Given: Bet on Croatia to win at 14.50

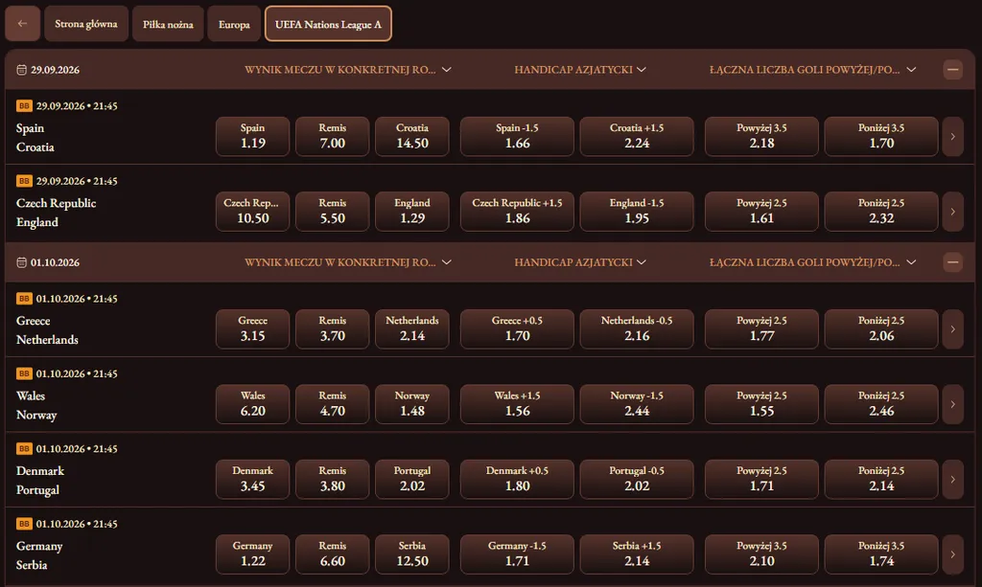Looking at the screenshot, I should point(412,136).
